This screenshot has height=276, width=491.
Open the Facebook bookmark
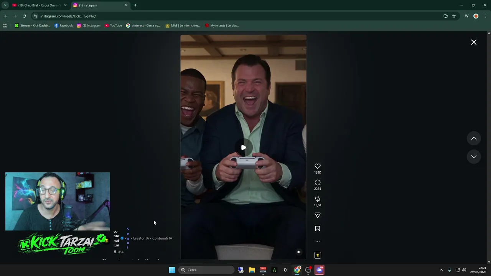point(64,26)
